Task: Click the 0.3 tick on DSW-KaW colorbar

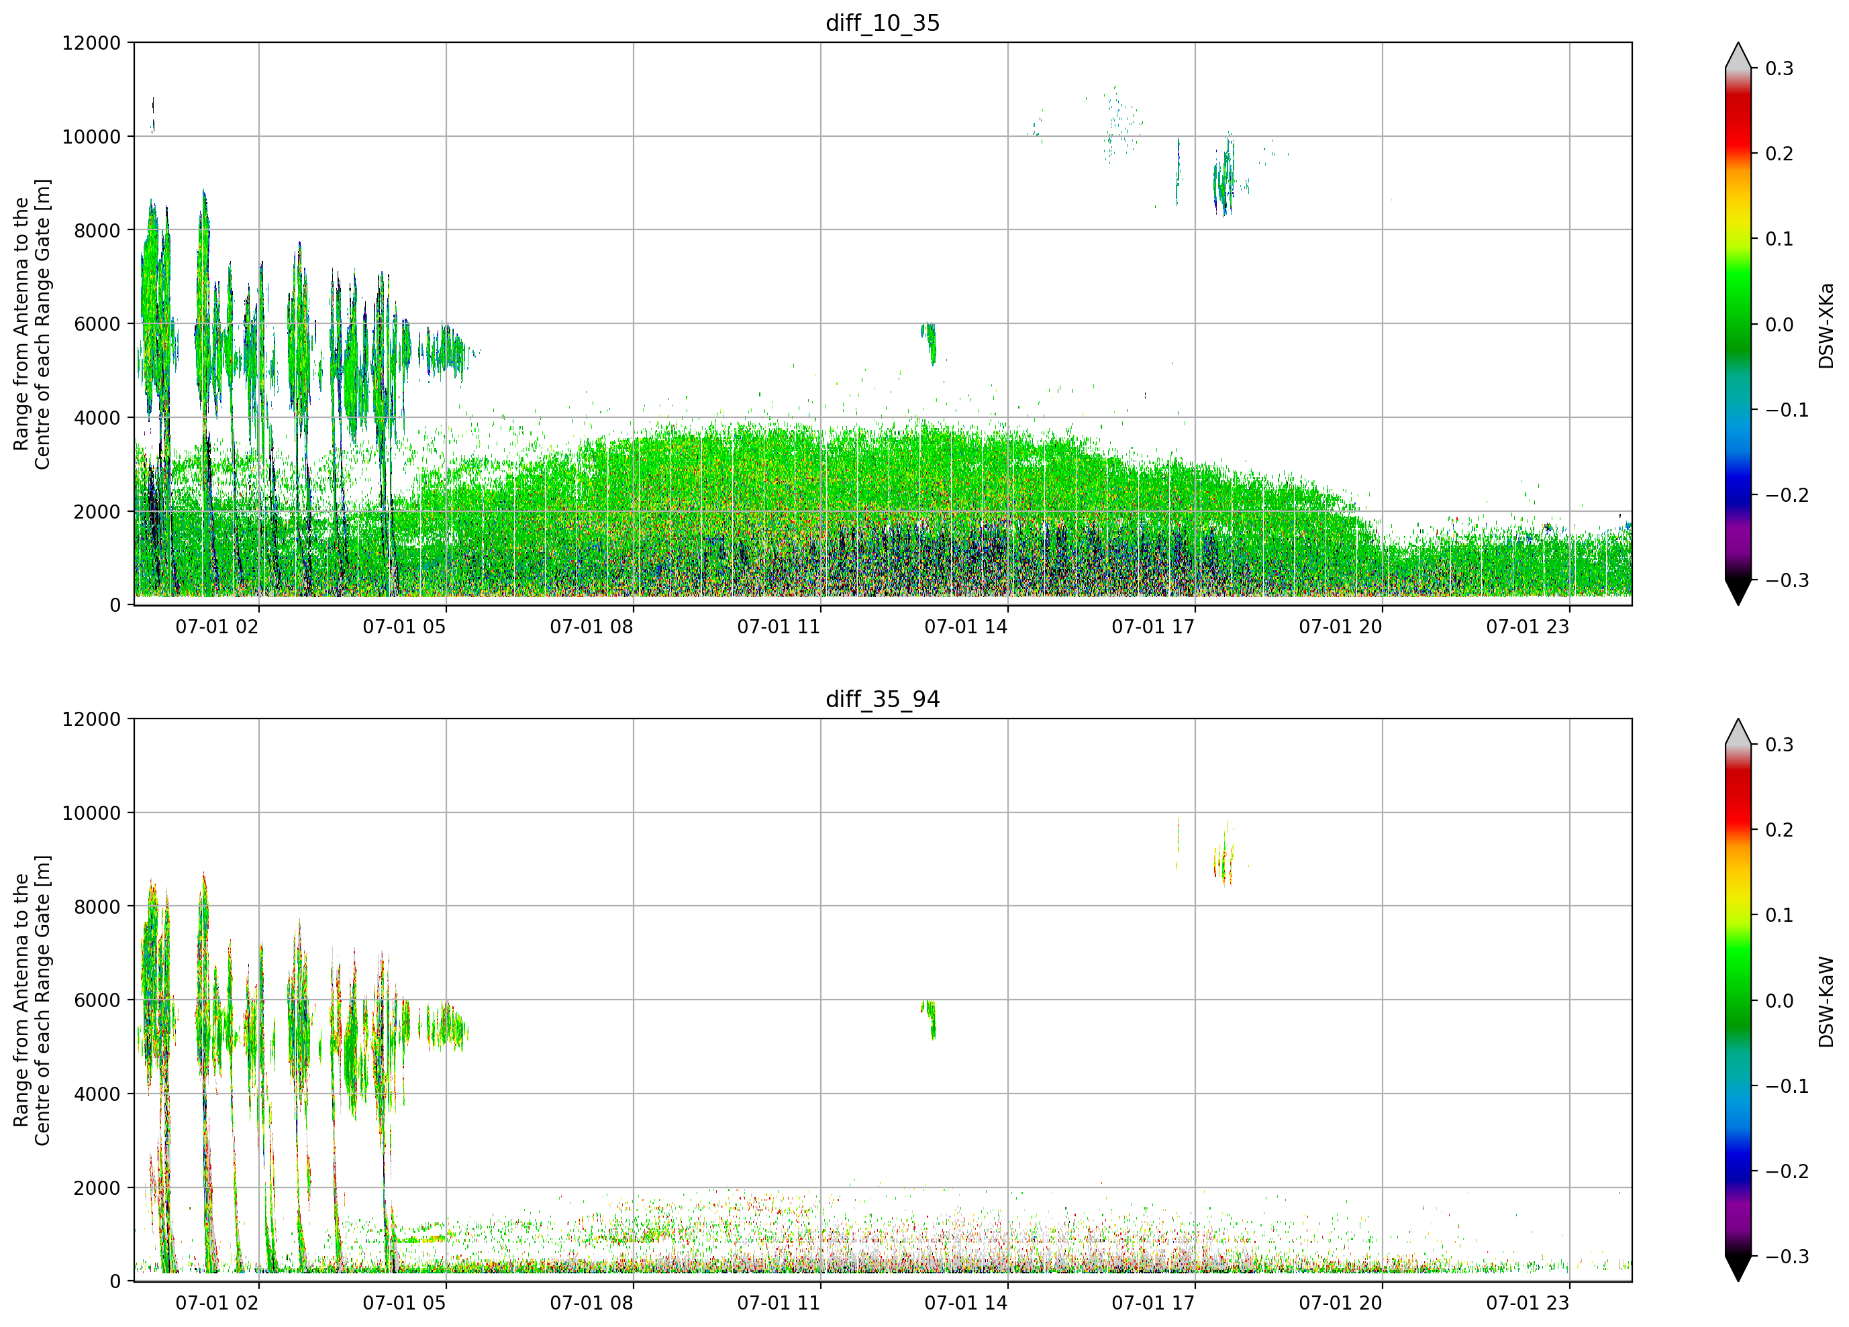Action: tap(1780, 745)
